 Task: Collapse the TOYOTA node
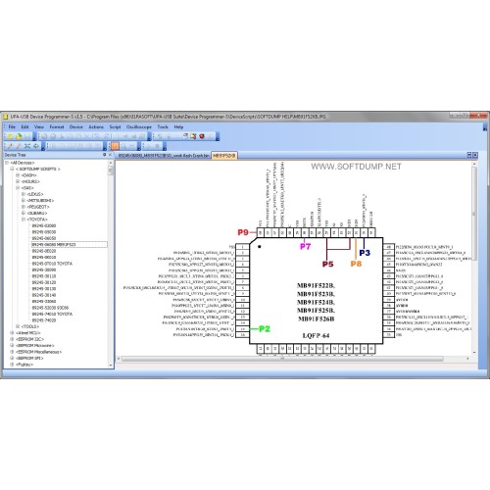pyautogui.click(x=24, y=220)
